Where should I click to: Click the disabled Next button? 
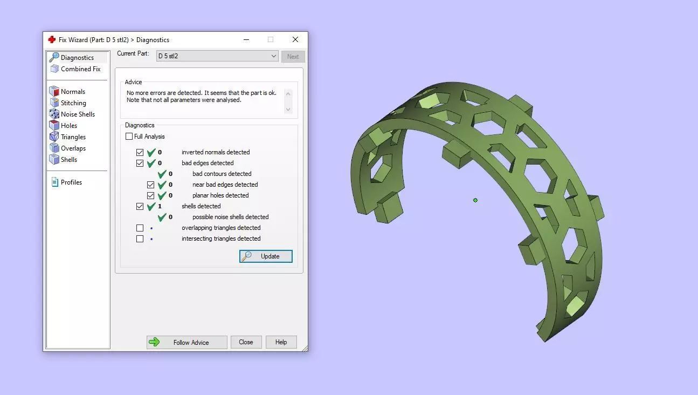tap(293, 56)
